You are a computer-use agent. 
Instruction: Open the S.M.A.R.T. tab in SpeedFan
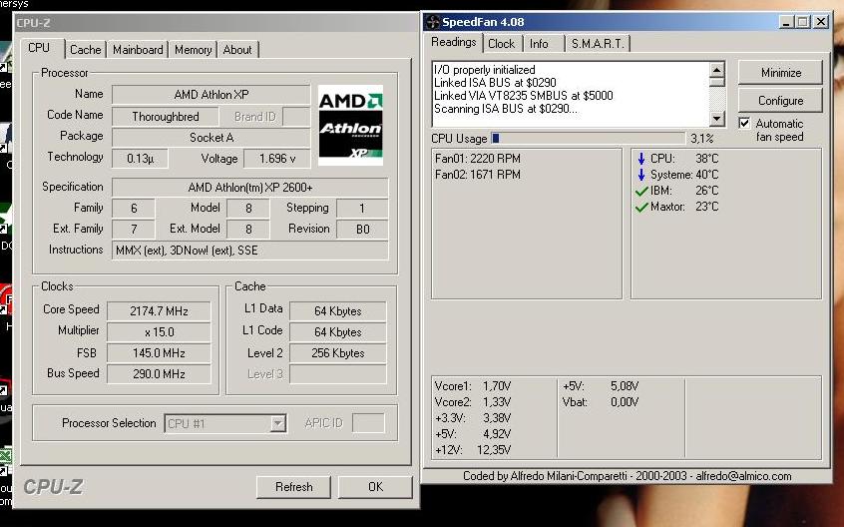pos(598,44)
